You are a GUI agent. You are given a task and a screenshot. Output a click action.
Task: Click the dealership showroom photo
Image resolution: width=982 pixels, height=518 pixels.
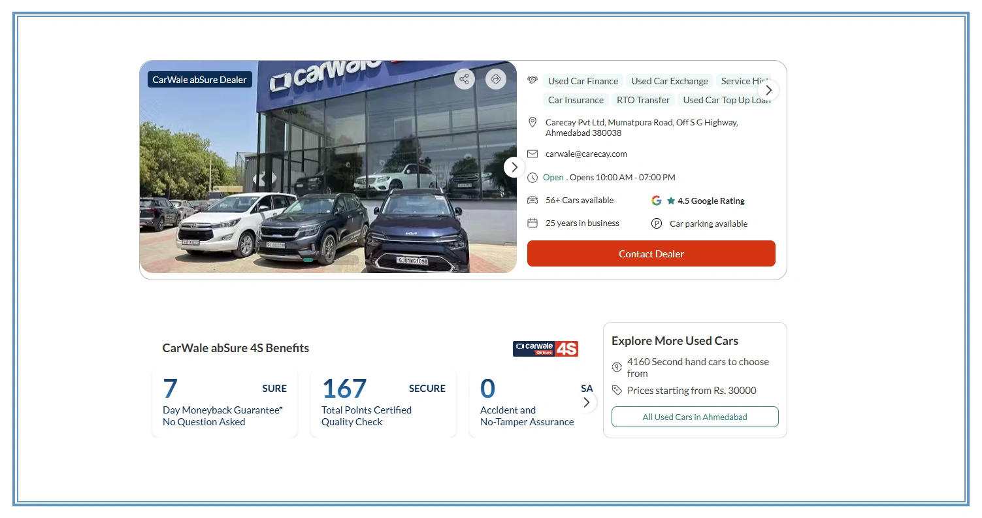(x=328, y=167)
